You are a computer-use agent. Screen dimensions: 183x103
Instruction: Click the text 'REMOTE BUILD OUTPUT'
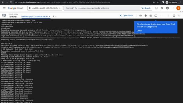(x=90, y=38)
